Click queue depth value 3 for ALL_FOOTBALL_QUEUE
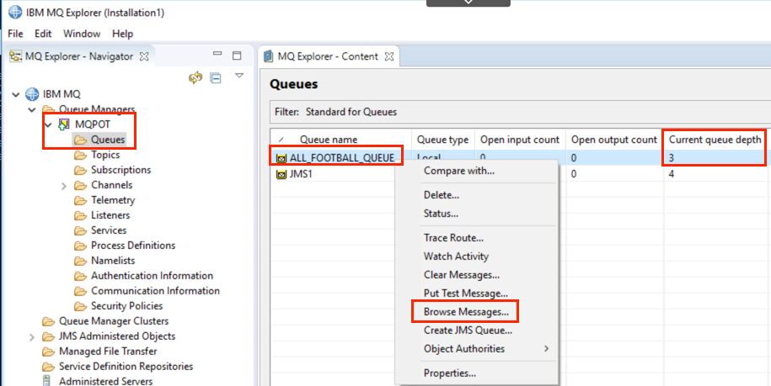771x386 pixels. (x=672, y=158)
